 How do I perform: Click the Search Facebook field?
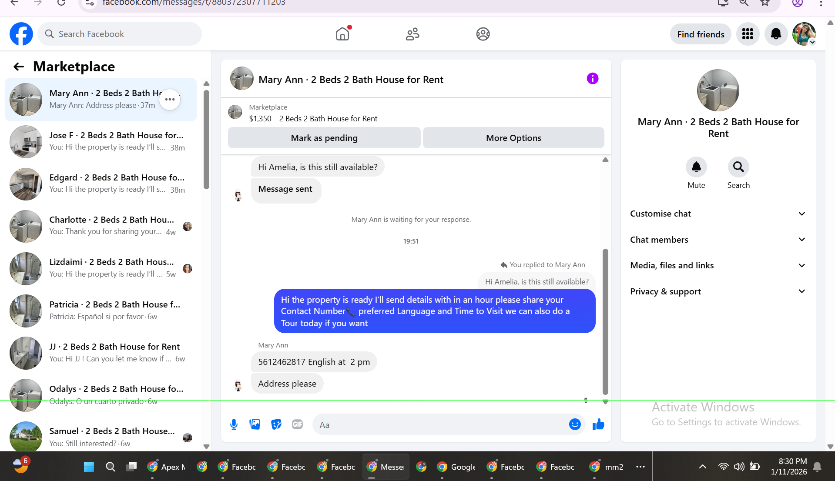coord(120,34)
